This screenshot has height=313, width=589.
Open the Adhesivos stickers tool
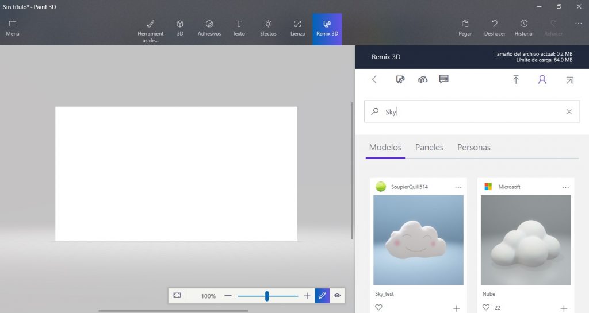point(209,29)
